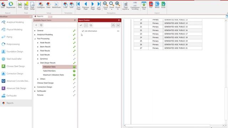Switch to Analytical Modeling workflow
Image resolution: width=228 pixels, height=128 pixels.
click(x=16, y=22)
